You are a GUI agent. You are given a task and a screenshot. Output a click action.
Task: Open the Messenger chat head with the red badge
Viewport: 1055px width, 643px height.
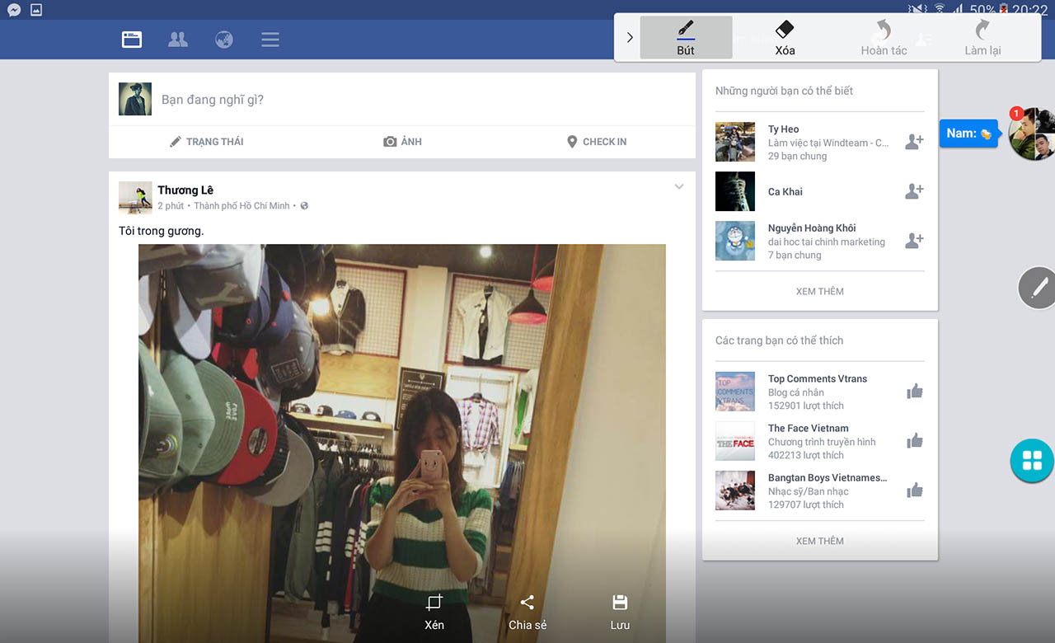click(x=1034, y=134)
